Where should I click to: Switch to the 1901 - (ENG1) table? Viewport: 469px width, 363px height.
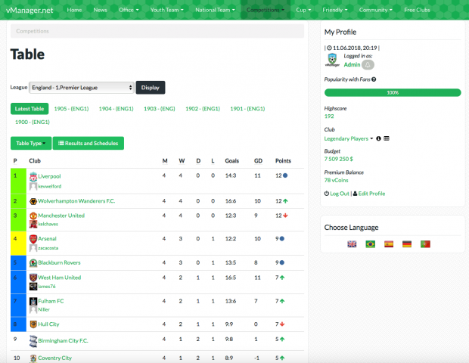[x=247, y=109]
